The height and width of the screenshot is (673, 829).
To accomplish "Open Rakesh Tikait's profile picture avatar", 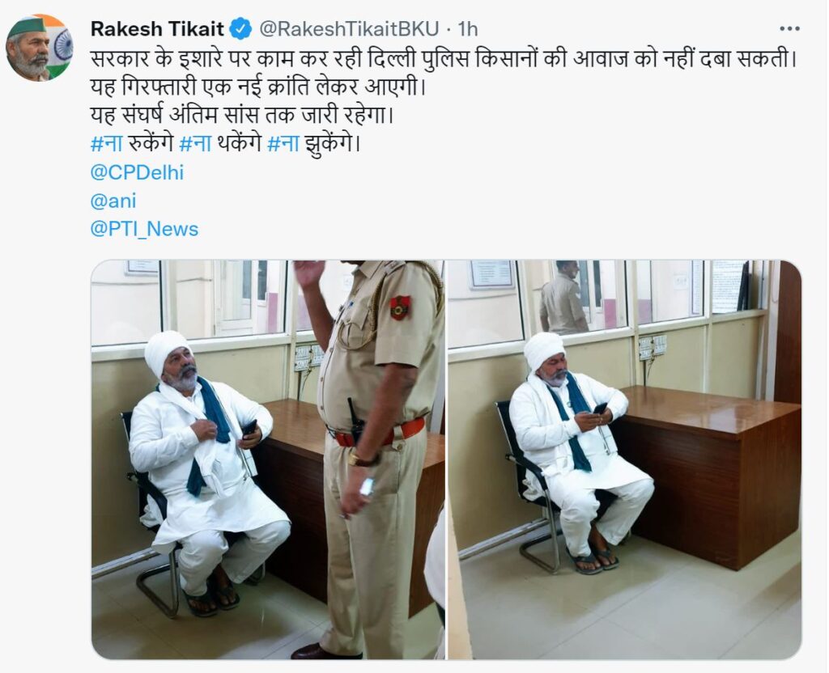I will [39, 48].
